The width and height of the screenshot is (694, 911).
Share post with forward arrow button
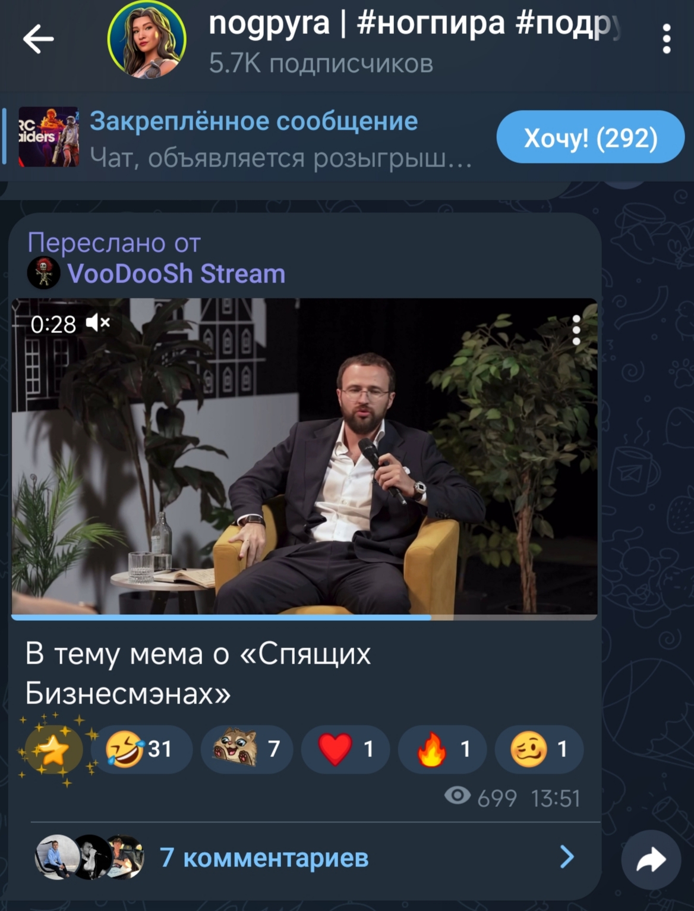click(x=651, y=859)
